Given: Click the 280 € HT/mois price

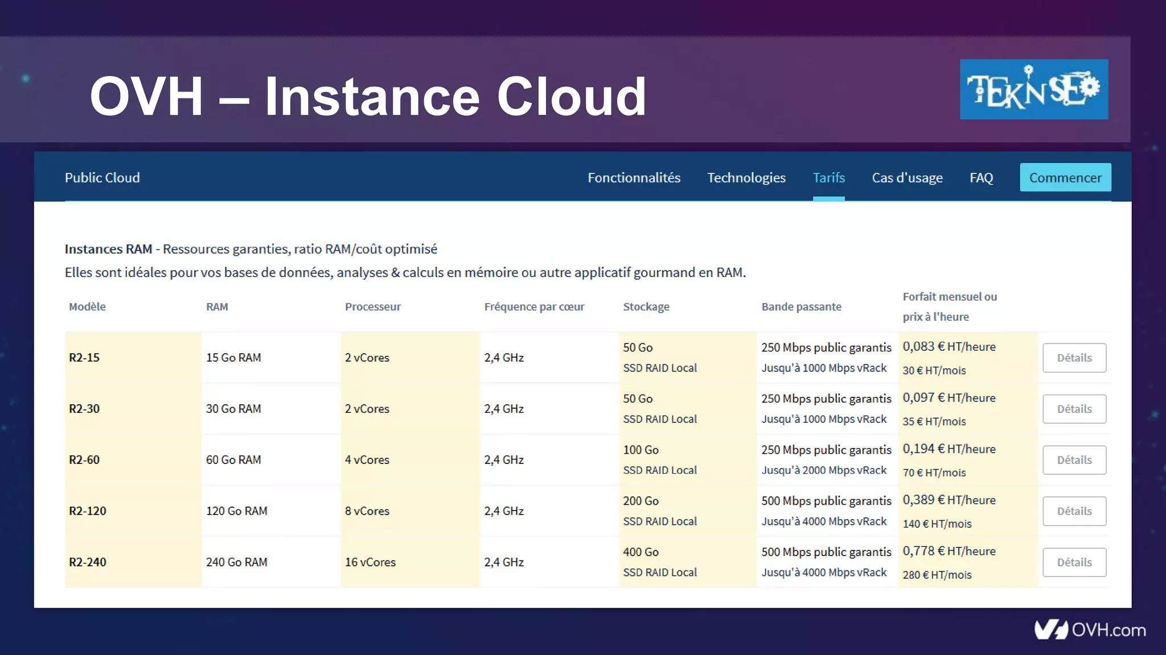Looking at the screenshot, I should [x=937, y=575].
